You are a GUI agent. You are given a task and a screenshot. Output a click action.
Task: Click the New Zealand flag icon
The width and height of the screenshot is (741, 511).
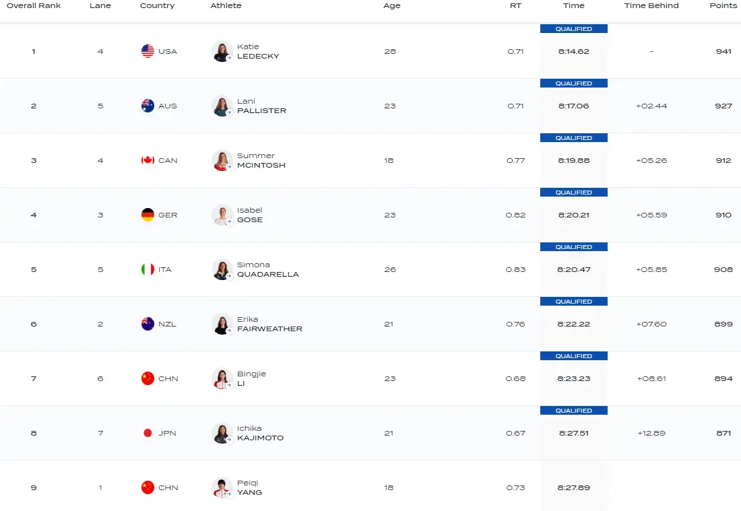point(148,324)
